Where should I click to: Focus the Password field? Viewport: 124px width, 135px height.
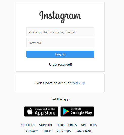point(60,42)
